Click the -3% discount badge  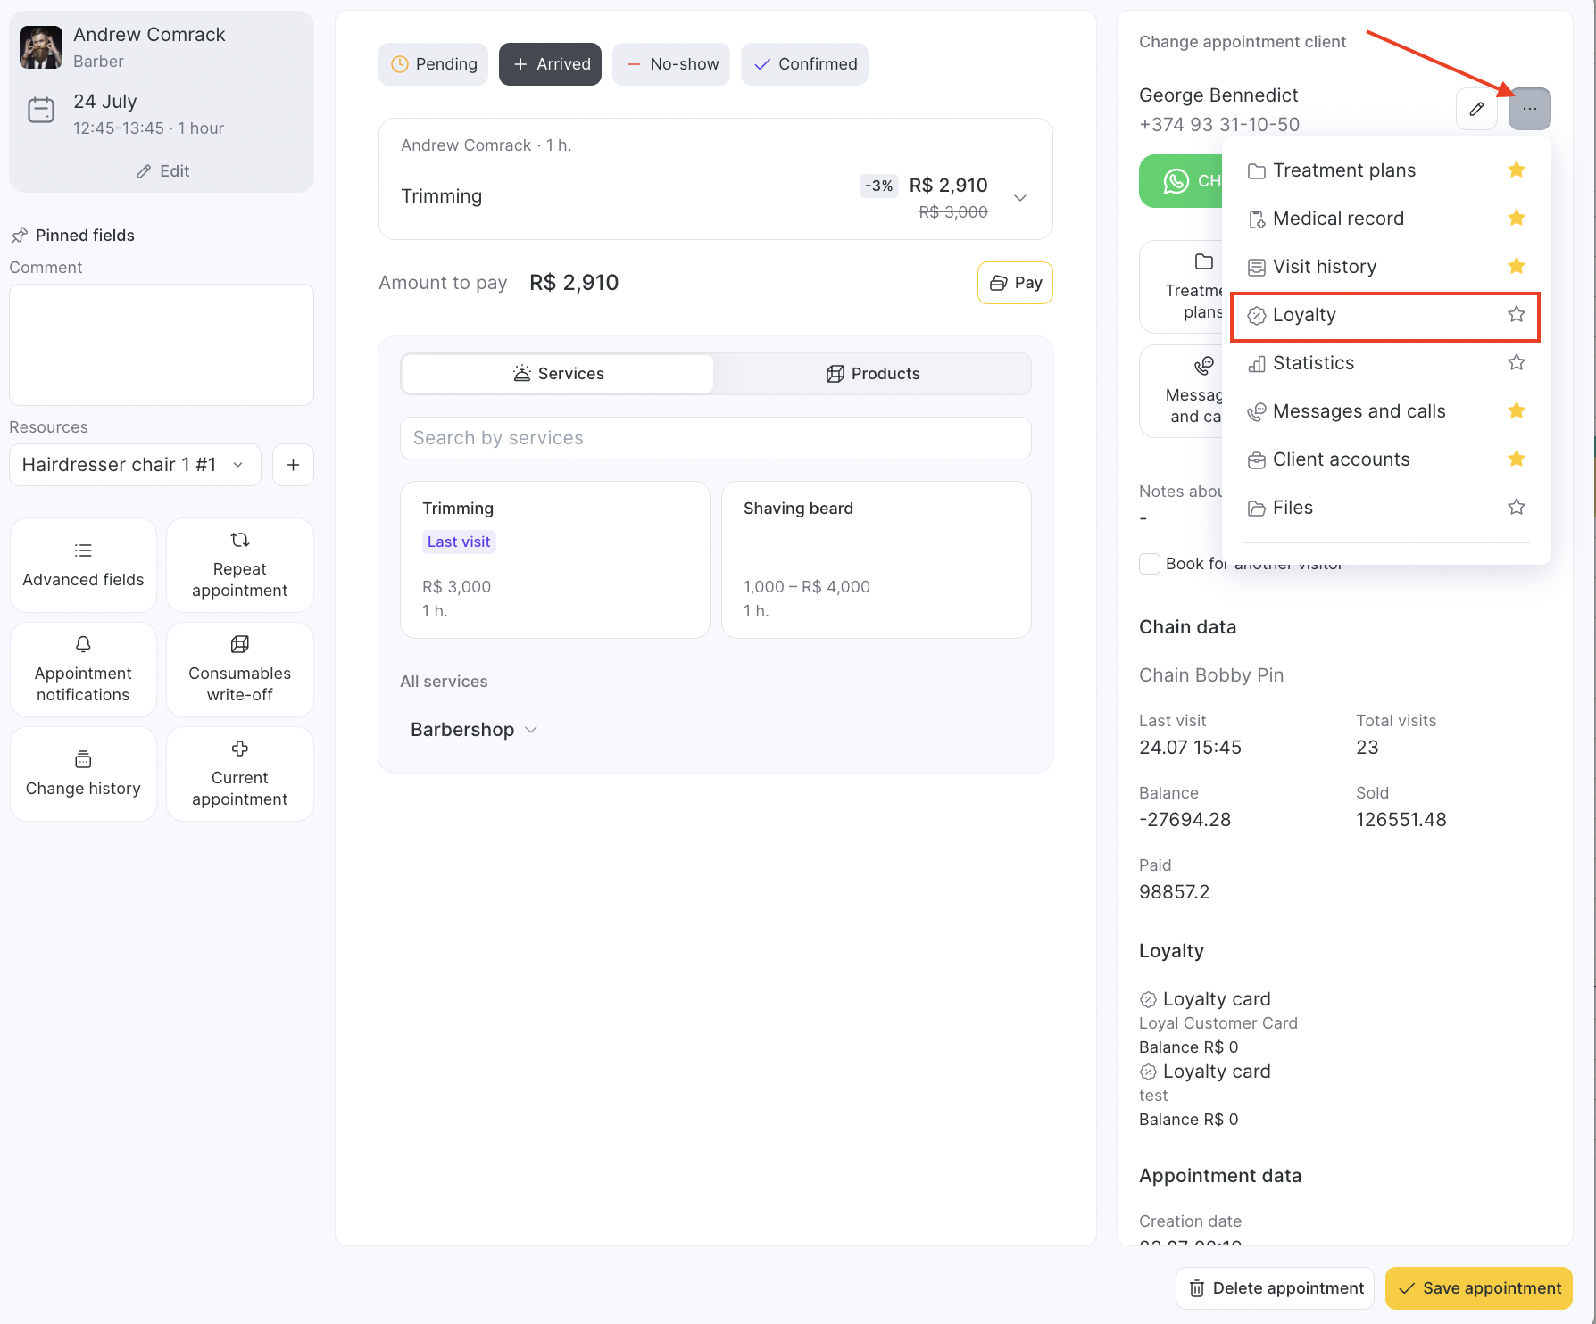(x=878, y=186)
